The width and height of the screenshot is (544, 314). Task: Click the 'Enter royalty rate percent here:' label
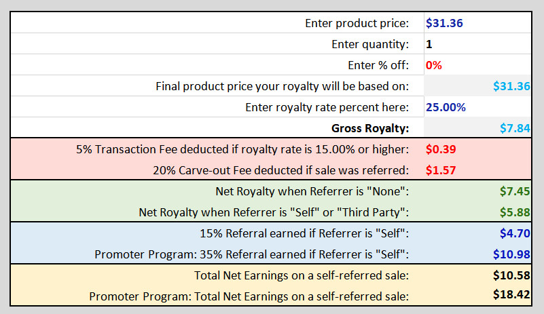(x=327, y=107)
